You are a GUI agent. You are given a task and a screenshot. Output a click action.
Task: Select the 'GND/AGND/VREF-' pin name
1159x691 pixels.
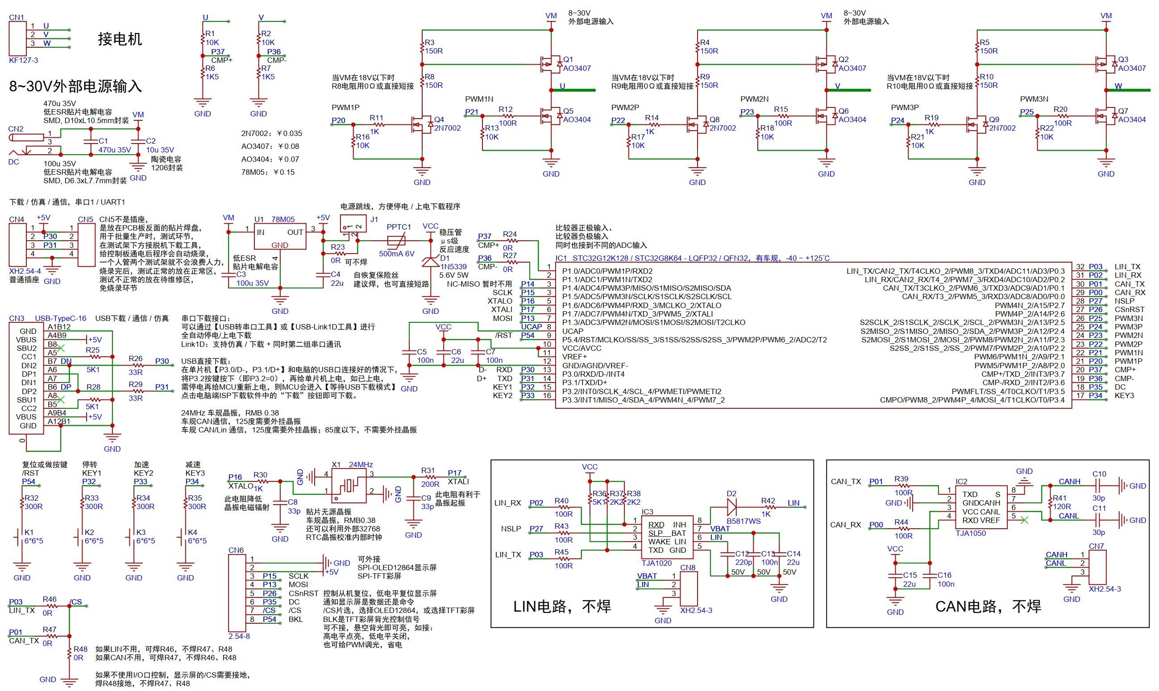coord(594,366)
